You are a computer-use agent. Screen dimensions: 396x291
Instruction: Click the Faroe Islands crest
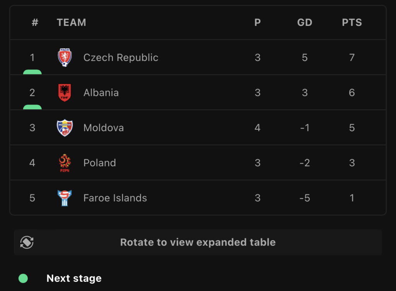point(65,198)
